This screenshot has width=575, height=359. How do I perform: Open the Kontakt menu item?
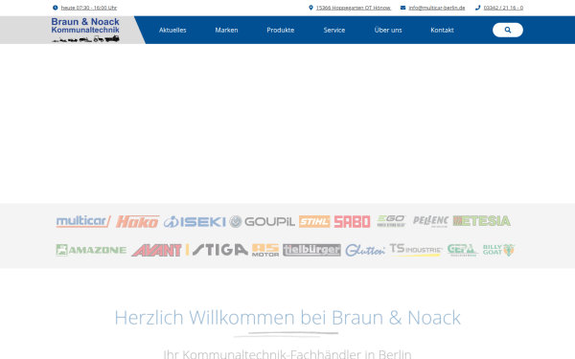pos(442,30)
